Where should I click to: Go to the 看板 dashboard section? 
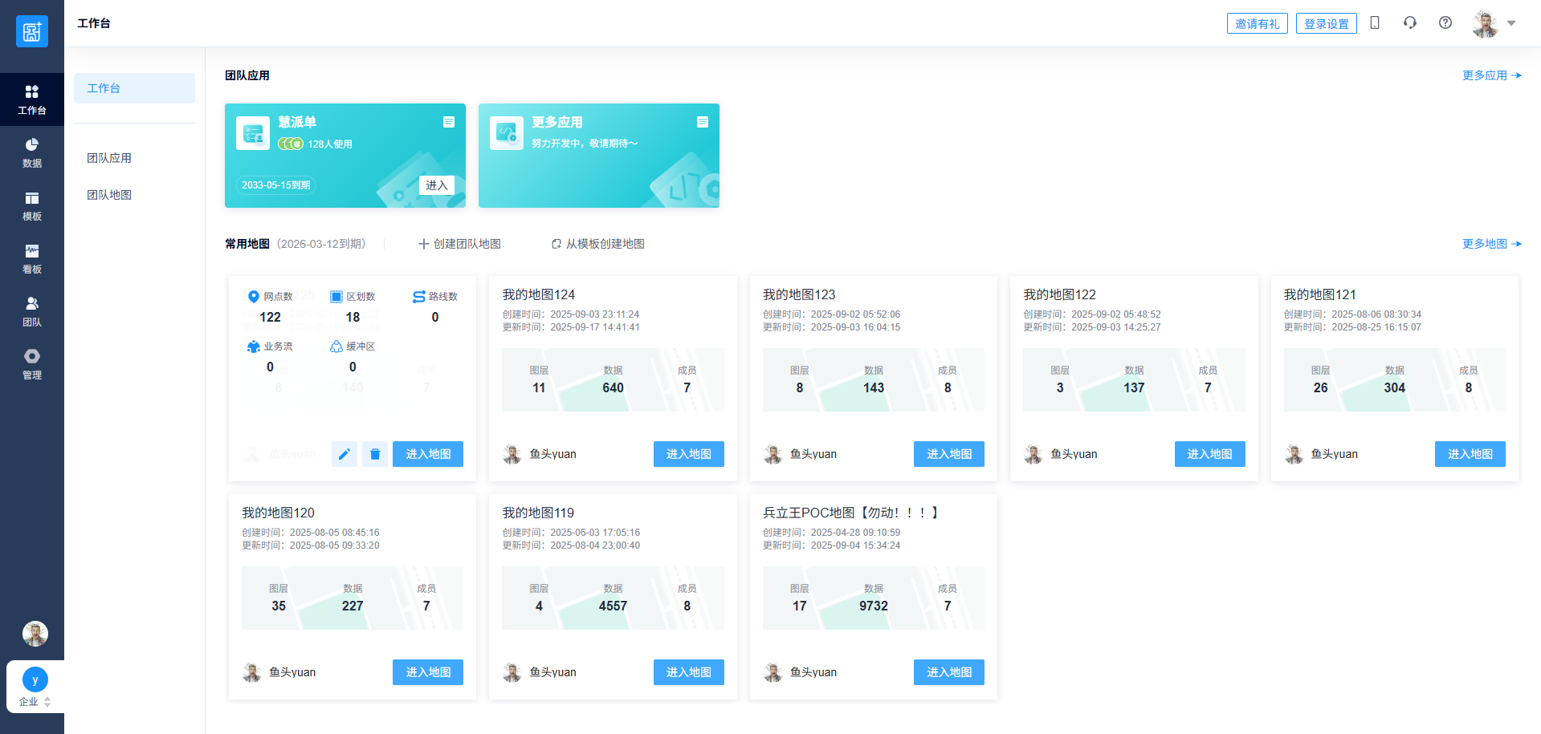(31, 258)
